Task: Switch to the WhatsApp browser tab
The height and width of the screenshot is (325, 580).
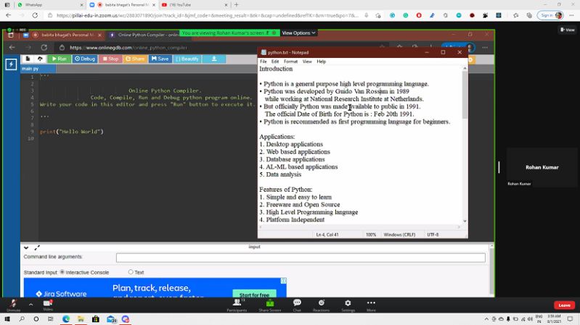Action: coord(49,5)
